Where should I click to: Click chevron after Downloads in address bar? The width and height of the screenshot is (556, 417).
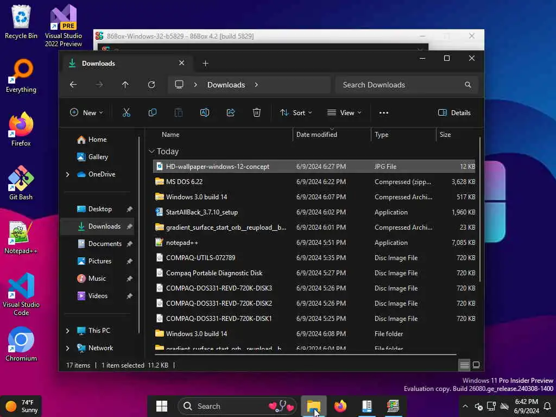pyautogui.click(x=256, y=85)
